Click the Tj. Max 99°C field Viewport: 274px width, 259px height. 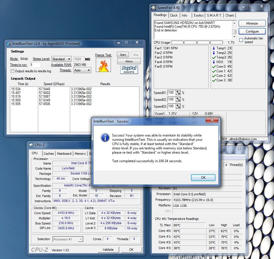[189, 225]
